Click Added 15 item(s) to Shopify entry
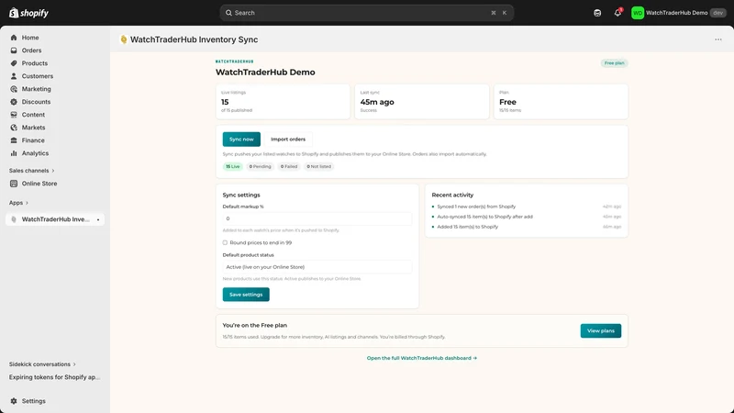This screenshot has width=734, height=413. pos(467,227)
